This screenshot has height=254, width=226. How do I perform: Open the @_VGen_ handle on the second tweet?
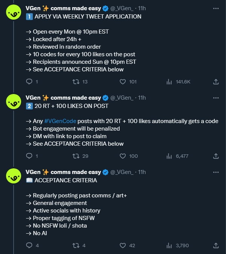click(122, 98)
